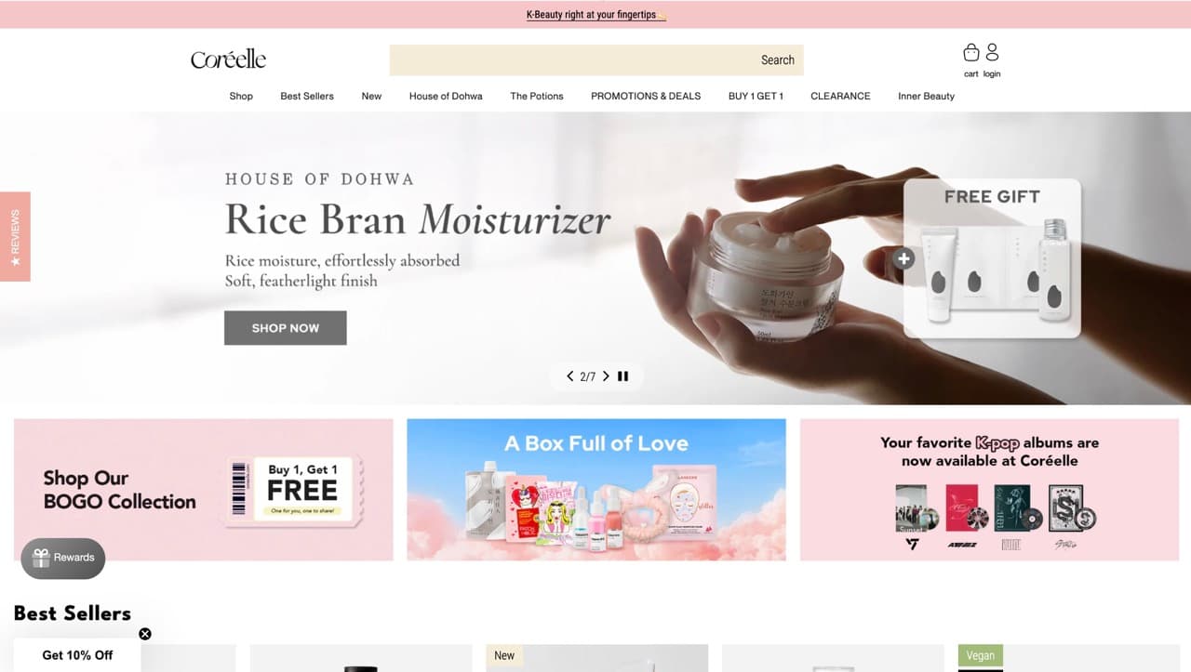Click the Get 10% Off button
This screenshot has width=1191, height=672.
[77, 655]
